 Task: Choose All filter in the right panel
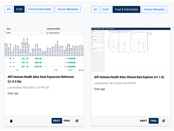(x=95, y=9)
